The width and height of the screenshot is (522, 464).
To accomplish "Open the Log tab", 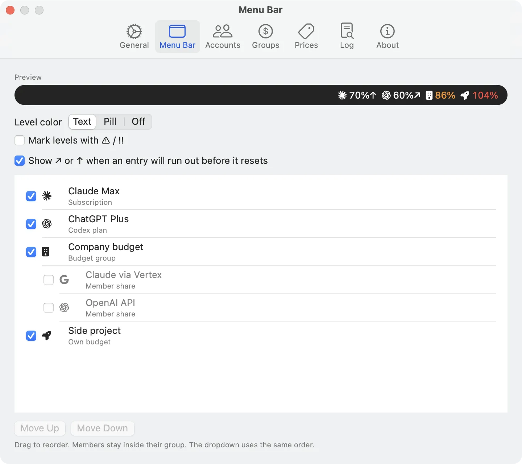I will 347,37.
